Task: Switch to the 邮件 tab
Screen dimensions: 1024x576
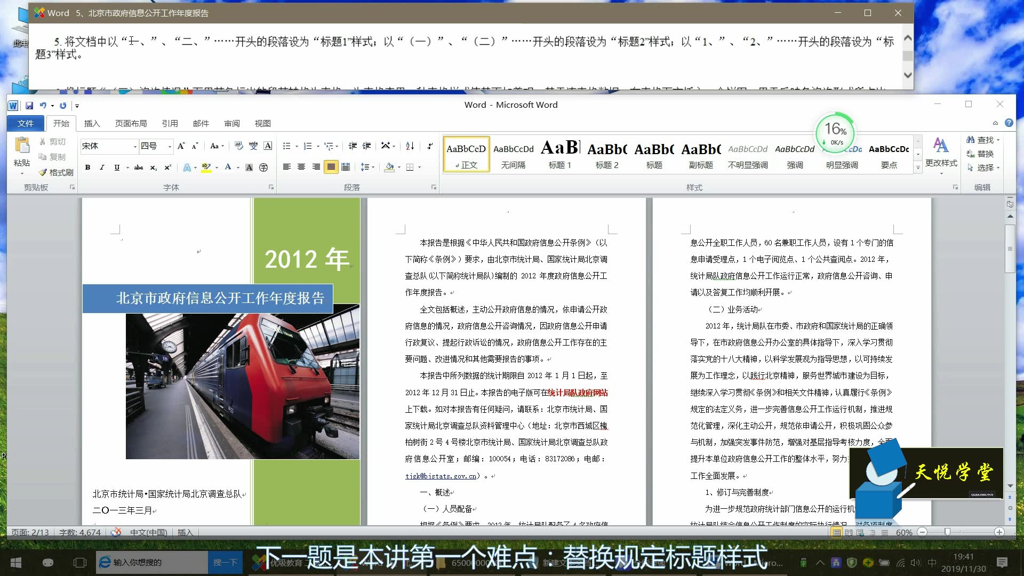Action: pos(201,123)
